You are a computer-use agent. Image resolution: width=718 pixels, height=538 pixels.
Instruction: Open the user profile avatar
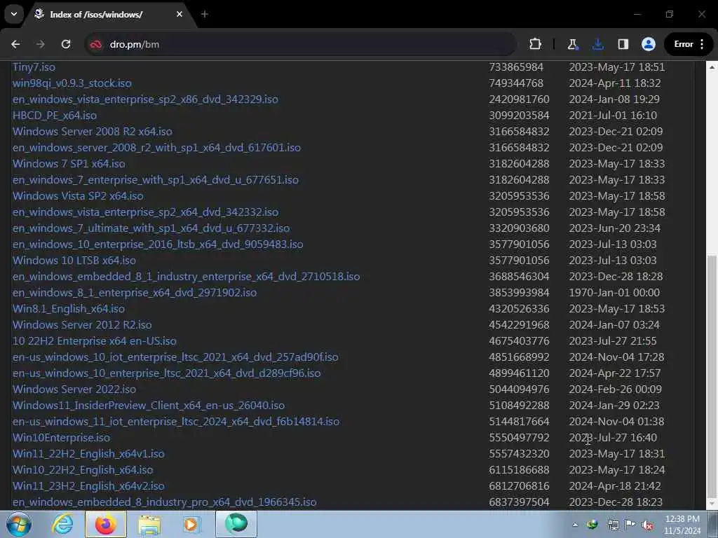pyautogui.click(x=648, y=44)
